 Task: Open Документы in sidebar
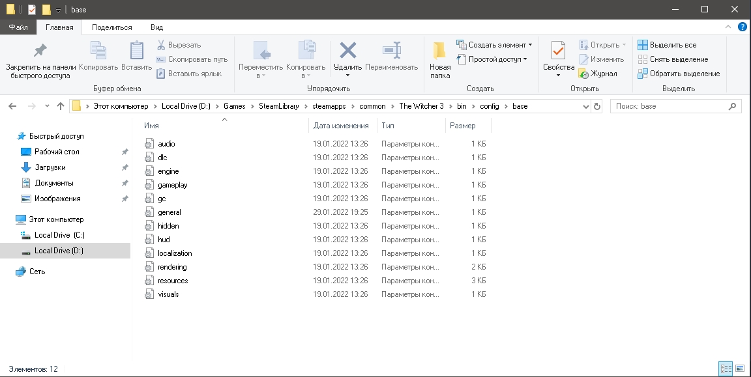click(x=53, y=183)
